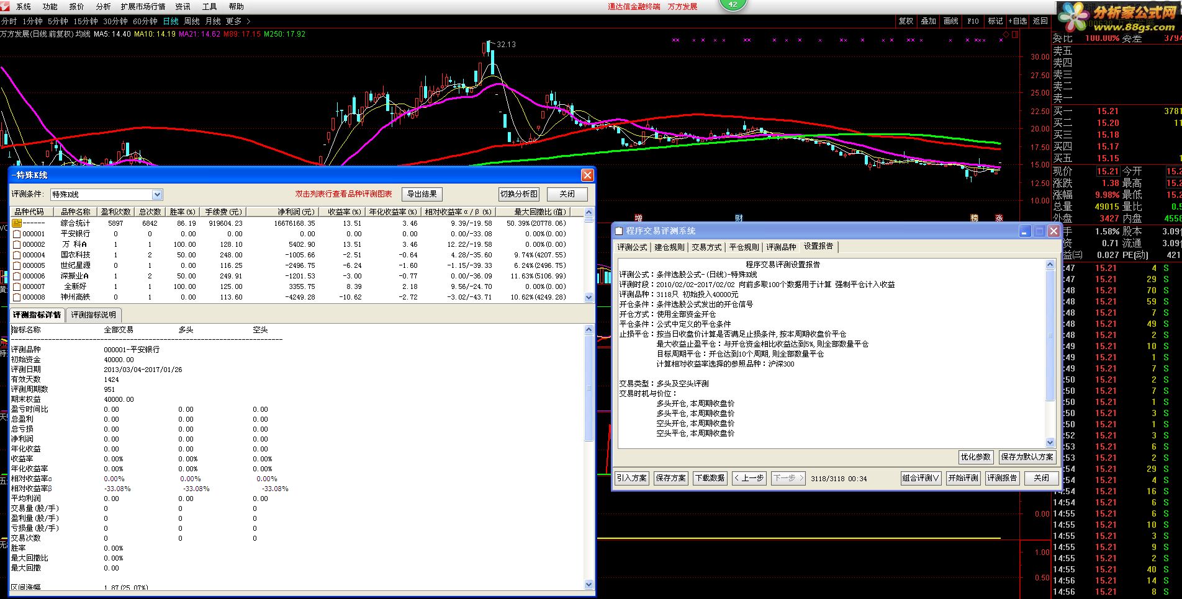Select the 60分钟 chart period

(145, 21)
